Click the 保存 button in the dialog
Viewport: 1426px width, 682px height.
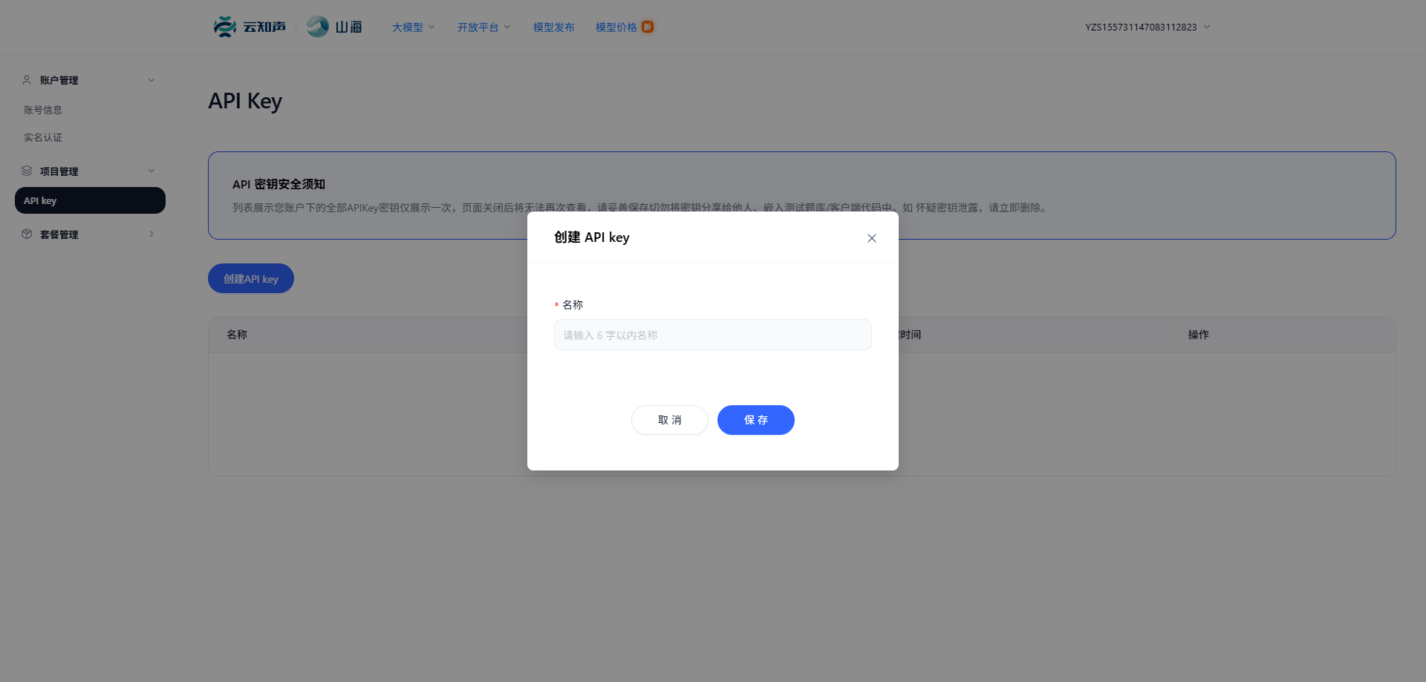pyautogui.click(x=755, y=419)
